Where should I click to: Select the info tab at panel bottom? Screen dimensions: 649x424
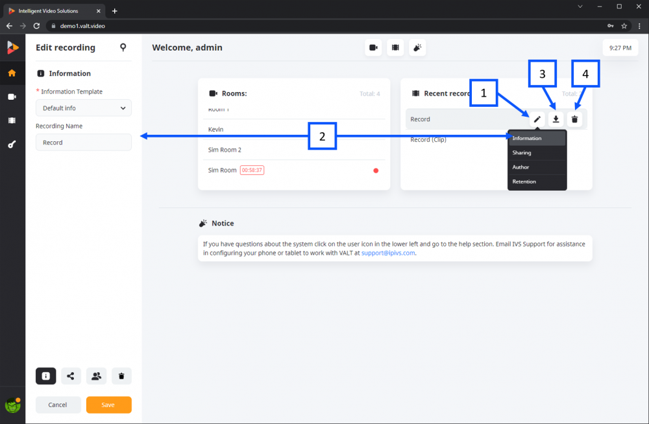[x=46, y=376]
